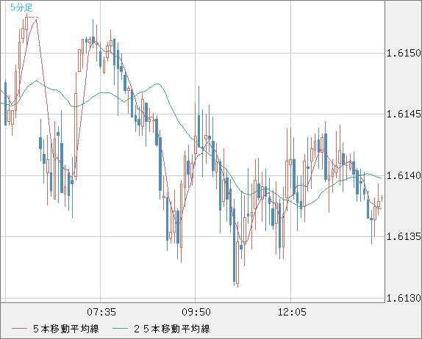The height and width of the screenshot is (339, 422).
Task: Click the green 25-period moving average legend line
Action: tap(120, 329)
